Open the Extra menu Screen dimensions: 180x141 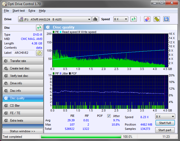tap(32, 11)
